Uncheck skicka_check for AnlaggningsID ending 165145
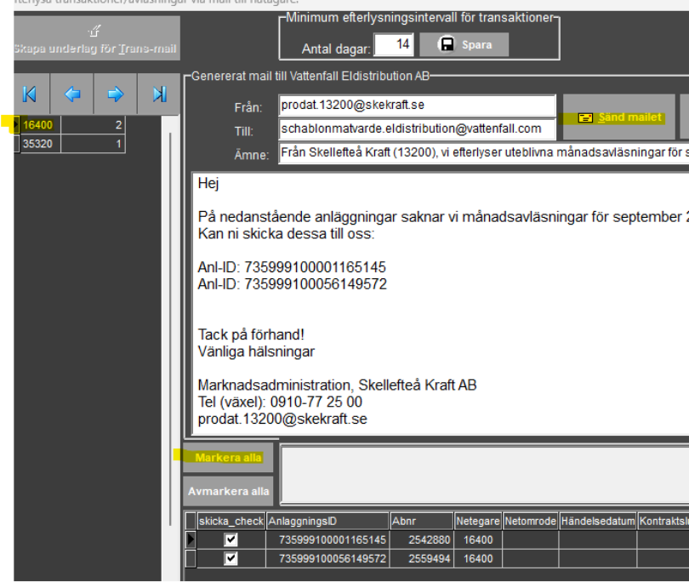The height and width of the screenshot is (582, 689). coord(231,539)
